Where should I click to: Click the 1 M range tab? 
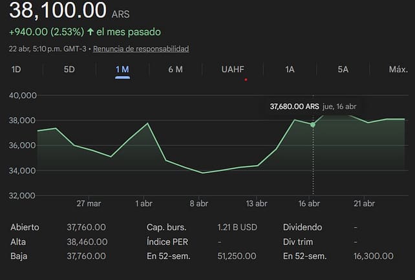coord(122,69)
